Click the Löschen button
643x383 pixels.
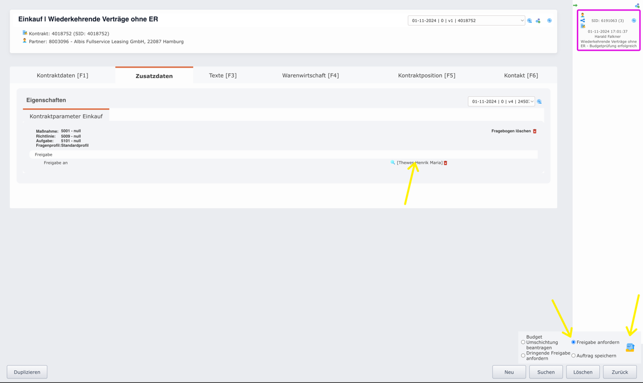coord(582,372)
